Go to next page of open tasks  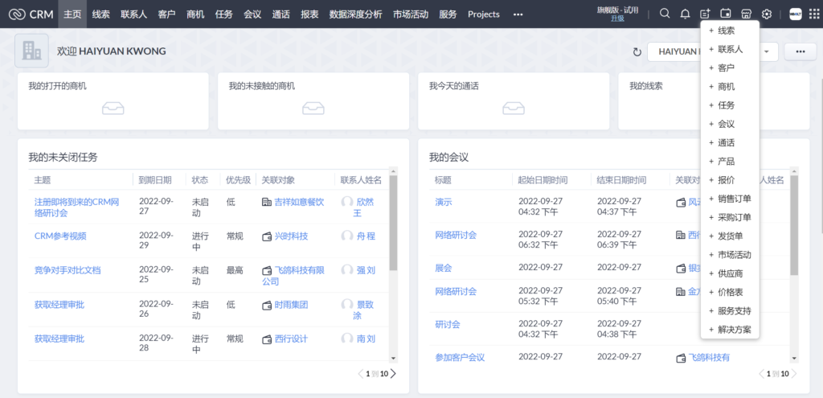pos(393,374)
